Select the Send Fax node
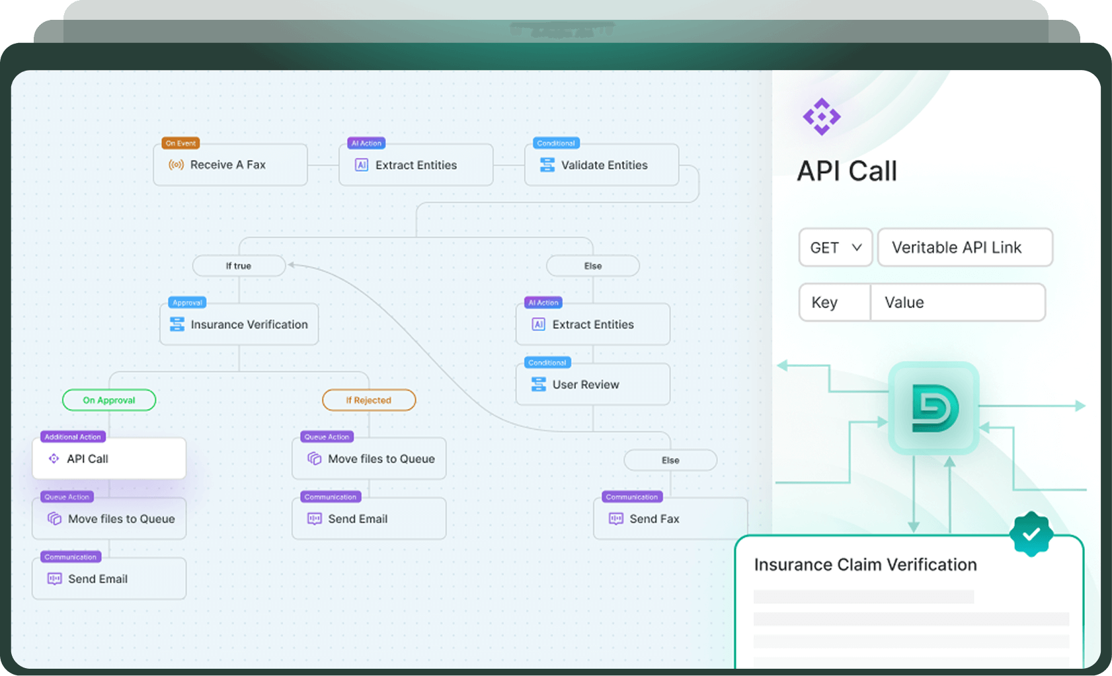Viewport: 1112px width, 676px height. click(x=670, y=519)
